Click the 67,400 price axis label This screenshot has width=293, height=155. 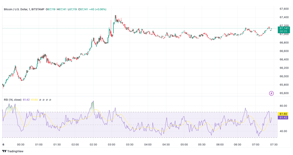pos(284,17)
